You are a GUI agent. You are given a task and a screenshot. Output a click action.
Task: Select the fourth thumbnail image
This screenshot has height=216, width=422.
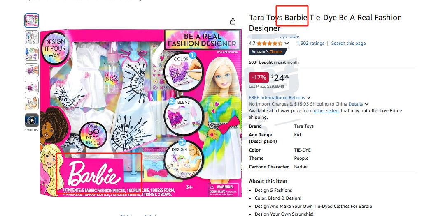[32, 71]
